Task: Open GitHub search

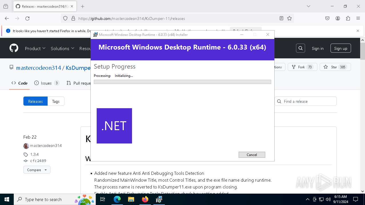Action: click(301, 48)
